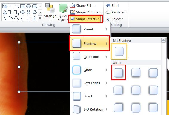Click the isosceles triangle shape
The height and width of the screenshot is (115, 169).
[5, 12]
